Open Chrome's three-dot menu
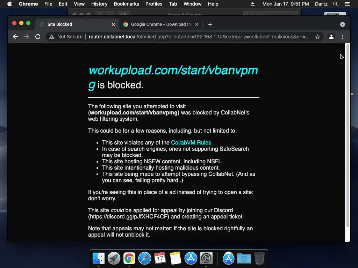The image size is (358, 268). pos(343,37)
